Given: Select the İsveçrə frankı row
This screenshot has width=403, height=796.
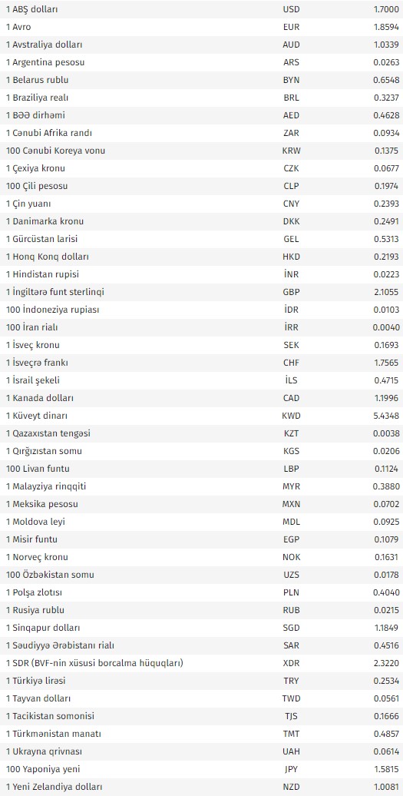Looking at the screenshot, I should [201, 363].
